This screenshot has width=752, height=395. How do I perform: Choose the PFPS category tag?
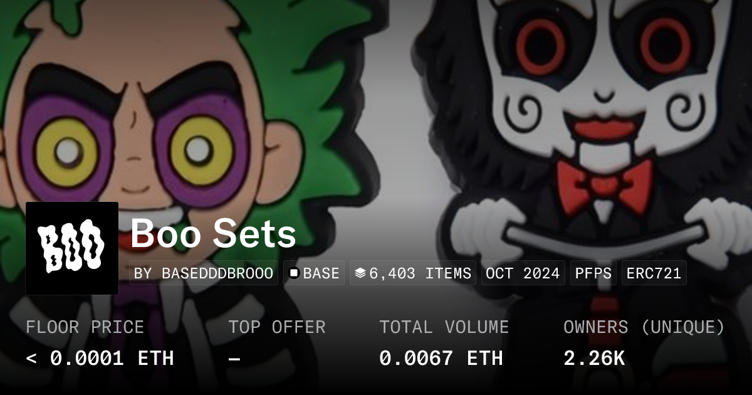pos(593,273)
